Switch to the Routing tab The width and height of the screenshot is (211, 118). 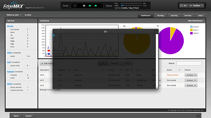point(160,15)
